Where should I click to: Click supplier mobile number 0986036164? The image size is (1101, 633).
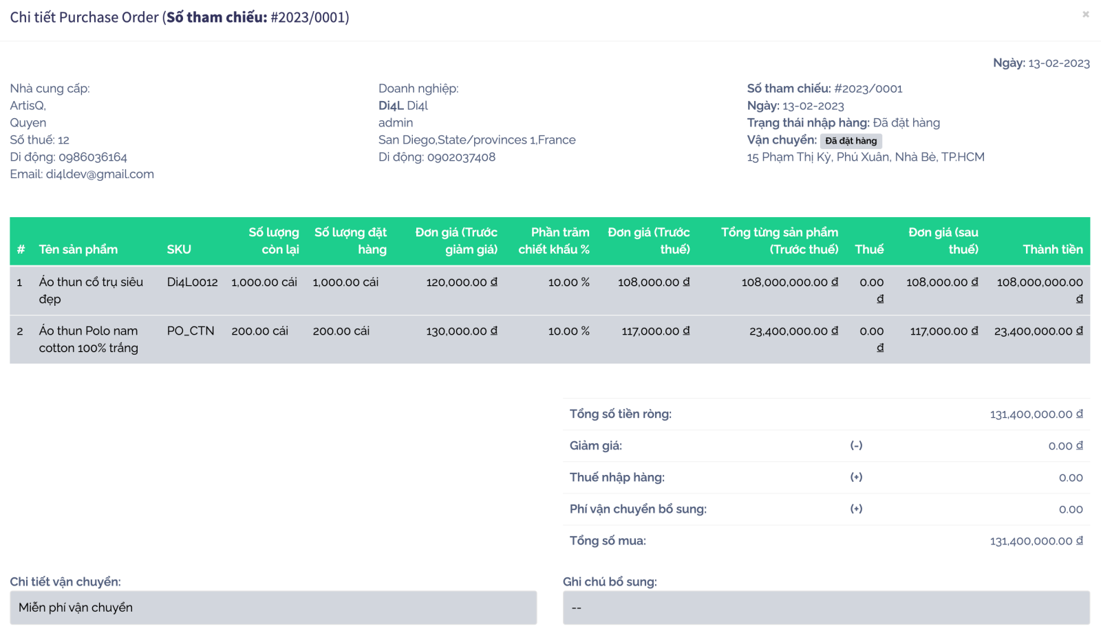[93, 157]
